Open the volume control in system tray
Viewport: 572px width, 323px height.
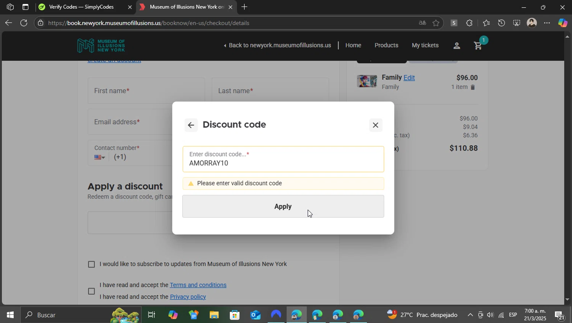coord(490,315)
